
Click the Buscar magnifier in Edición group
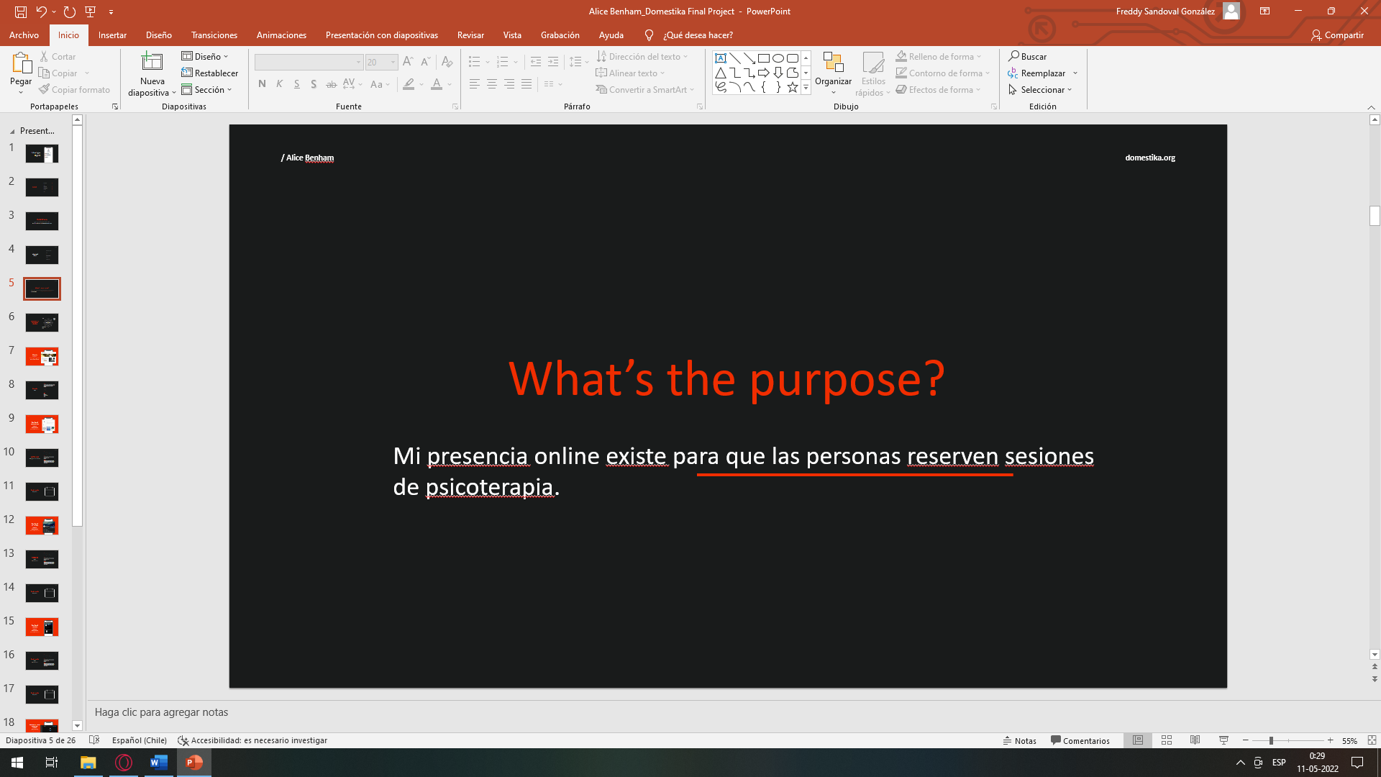[1014, 56]
